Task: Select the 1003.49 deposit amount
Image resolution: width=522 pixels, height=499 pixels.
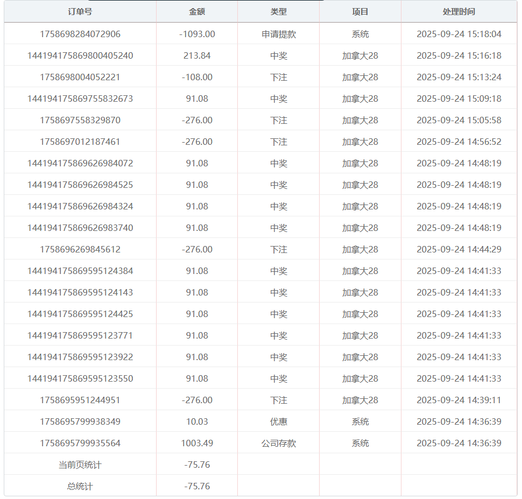Action: point(196,442)
